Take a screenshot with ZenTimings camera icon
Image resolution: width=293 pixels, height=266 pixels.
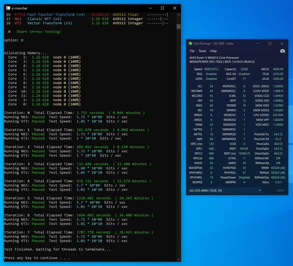coord(283,51)
